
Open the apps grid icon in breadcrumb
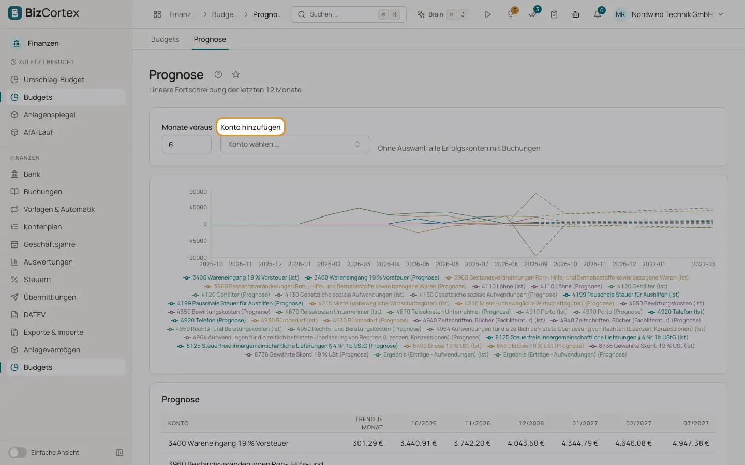pos(157,14)
